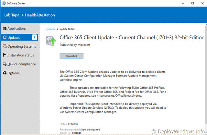Switch to the Operating Systems tab label
Screen dimensions: 207x135
click(x=22, y=46)
